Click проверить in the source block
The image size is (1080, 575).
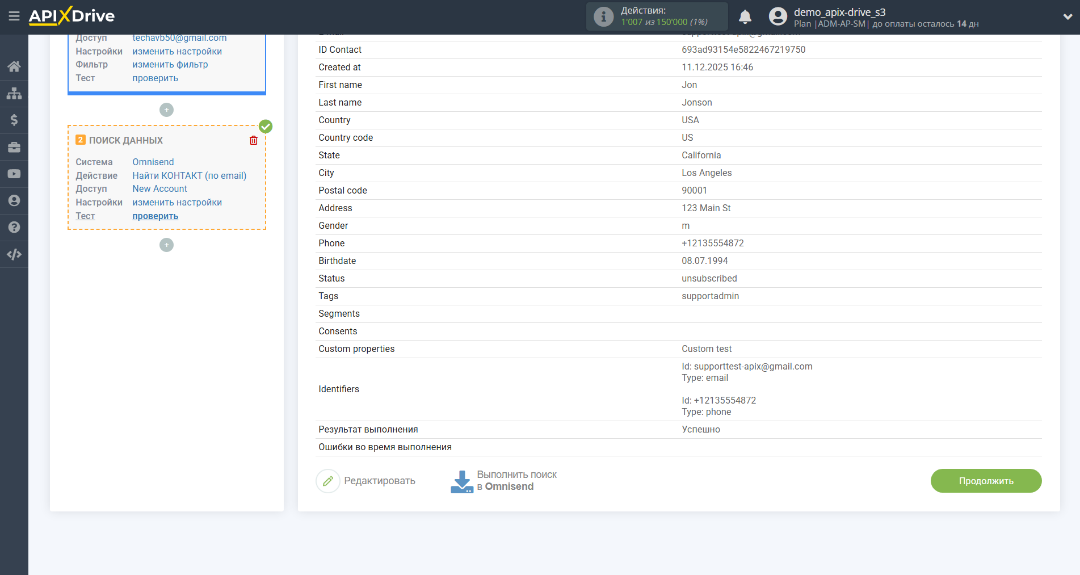pyautogui.click(x=155, y=78)
